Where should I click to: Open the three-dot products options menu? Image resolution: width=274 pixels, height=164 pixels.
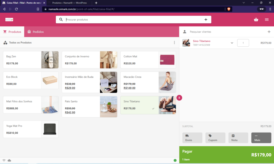click(174, 42)
